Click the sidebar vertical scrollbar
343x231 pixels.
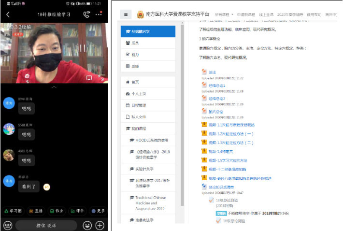(182, 115)
